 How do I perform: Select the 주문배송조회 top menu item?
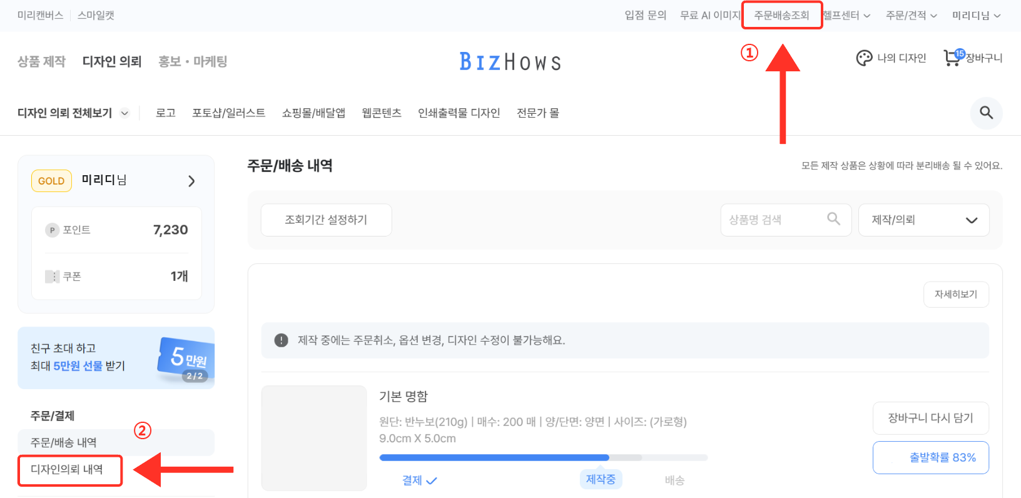point(781,16)
